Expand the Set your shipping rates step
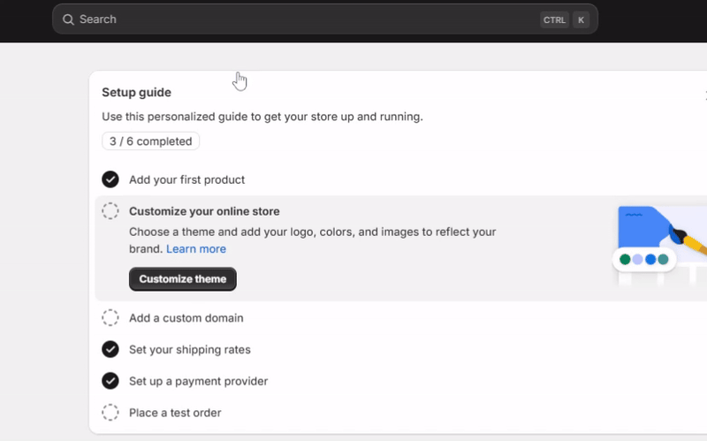The image size is (707, 441). pos(189,349)
